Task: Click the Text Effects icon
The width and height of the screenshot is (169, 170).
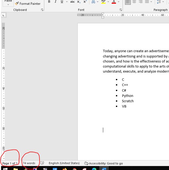Action: 93,2
